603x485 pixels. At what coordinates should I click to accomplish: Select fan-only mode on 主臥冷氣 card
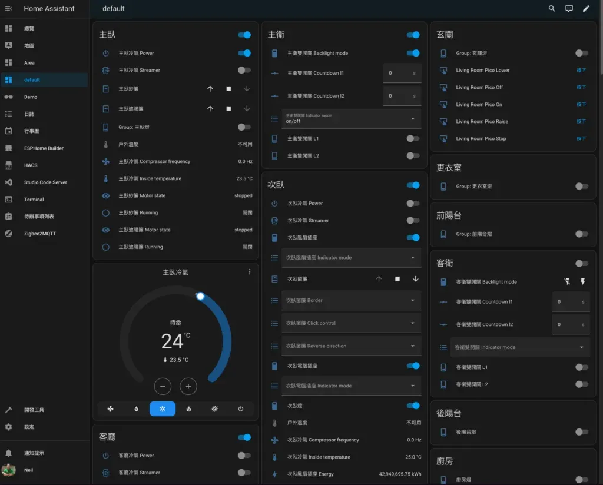pos(110,408)
